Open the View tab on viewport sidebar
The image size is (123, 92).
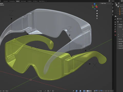point(113,7)
